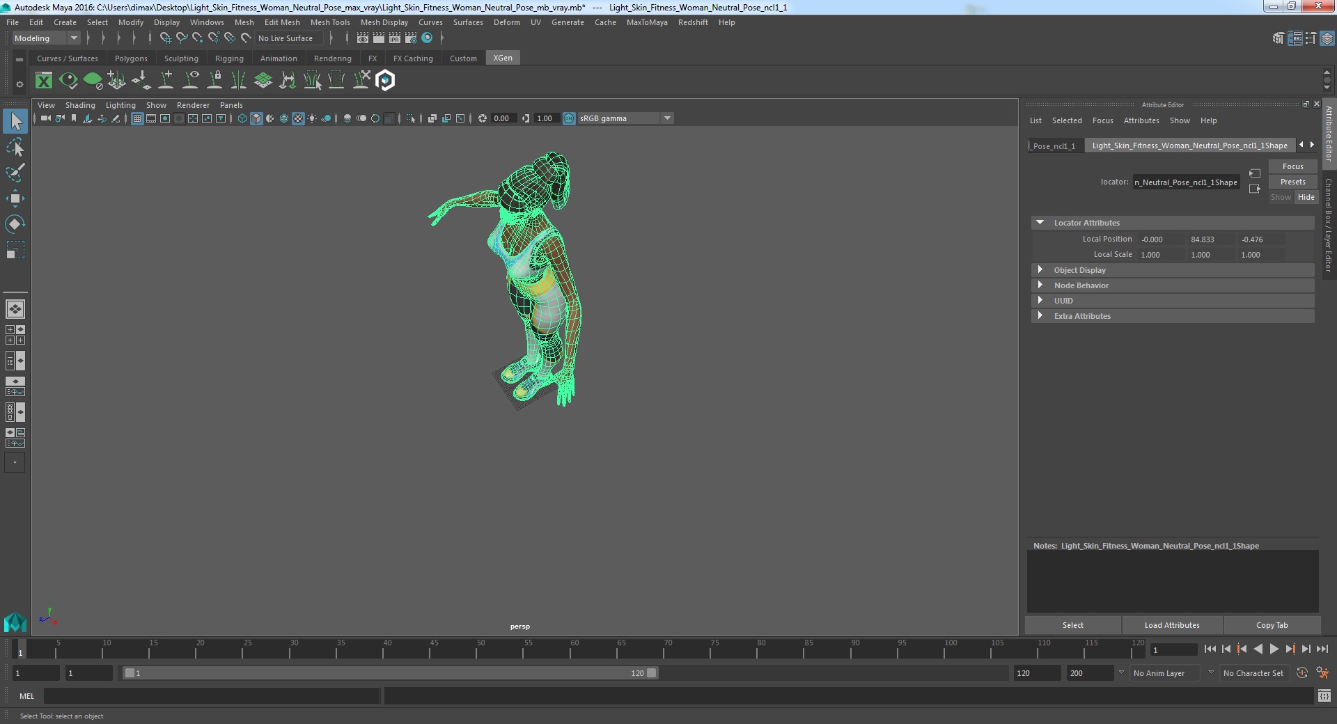Click snap to points icon
1337x724 pixels.
click(x=197, y=38)
